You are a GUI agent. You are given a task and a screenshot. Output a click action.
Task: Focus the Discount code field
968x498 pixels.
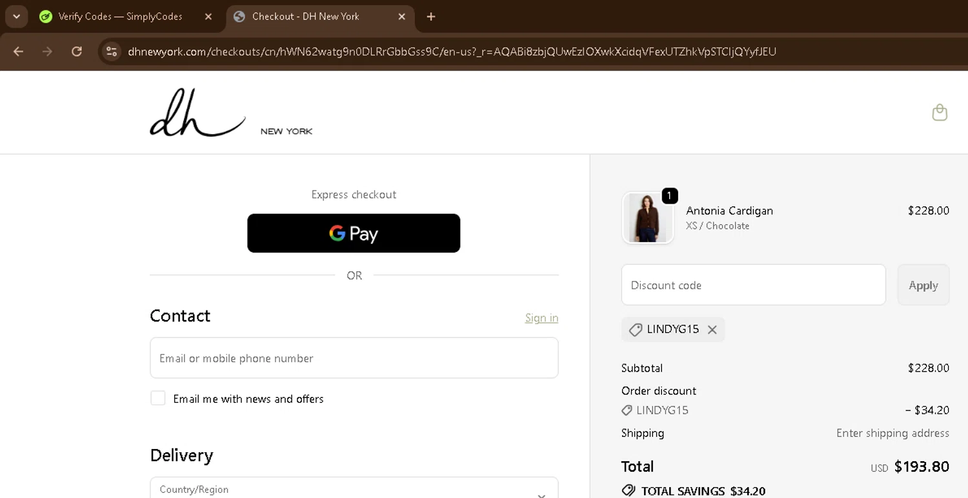click(754, 285)
